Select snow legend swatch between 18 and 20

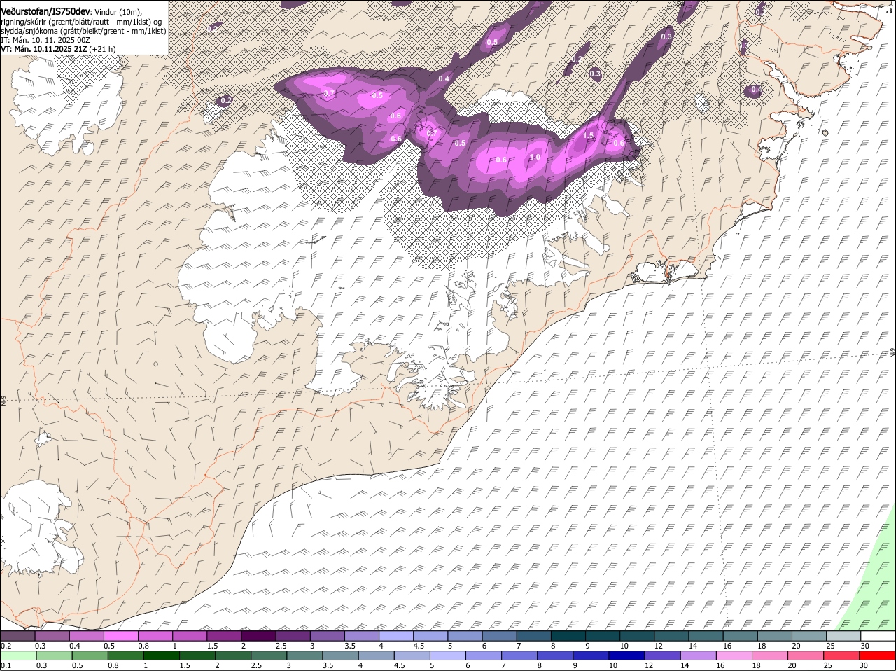coord(775,636)
